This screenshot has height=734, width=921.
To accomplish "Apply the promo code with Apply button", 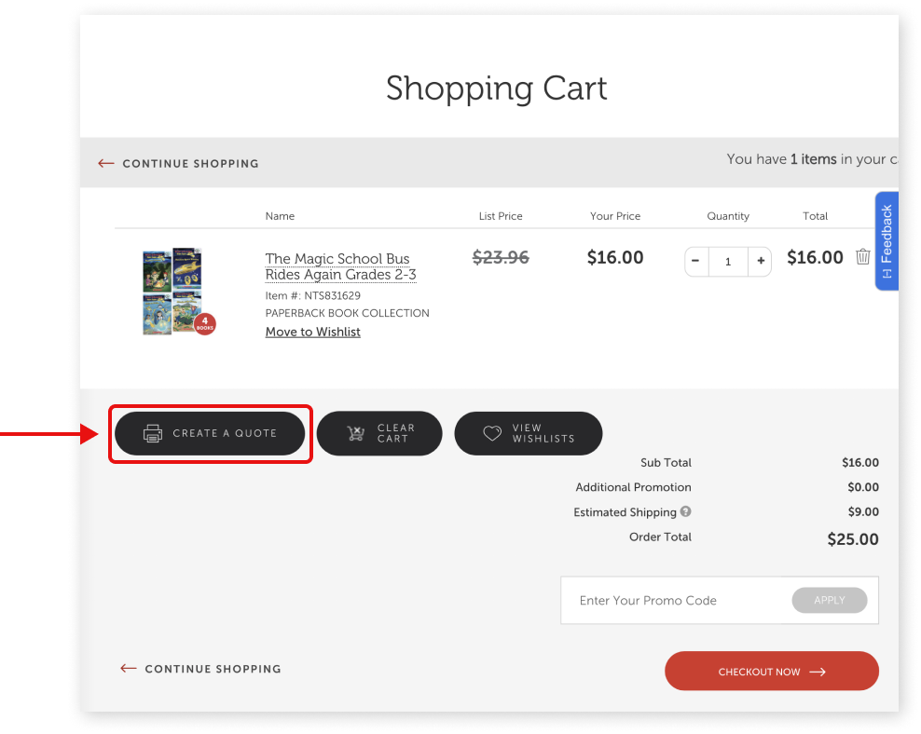I will [x=830, y=600].
